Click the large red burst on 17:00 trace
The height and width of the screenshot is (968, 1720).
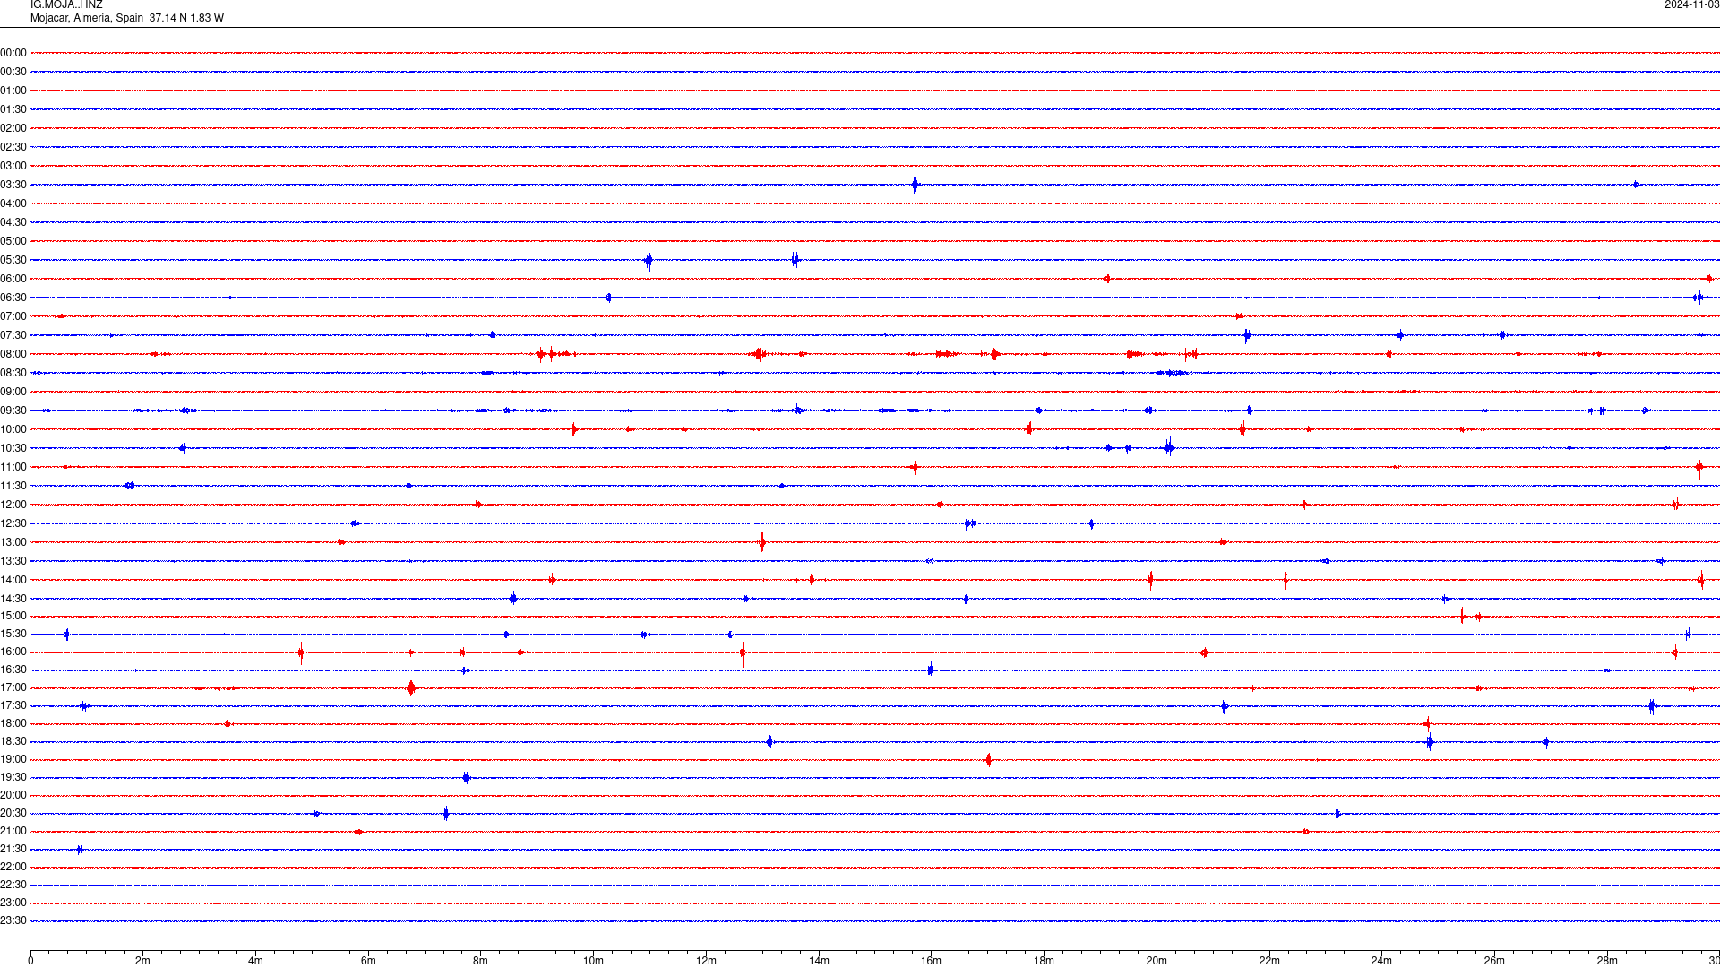(x=411, y=688)
